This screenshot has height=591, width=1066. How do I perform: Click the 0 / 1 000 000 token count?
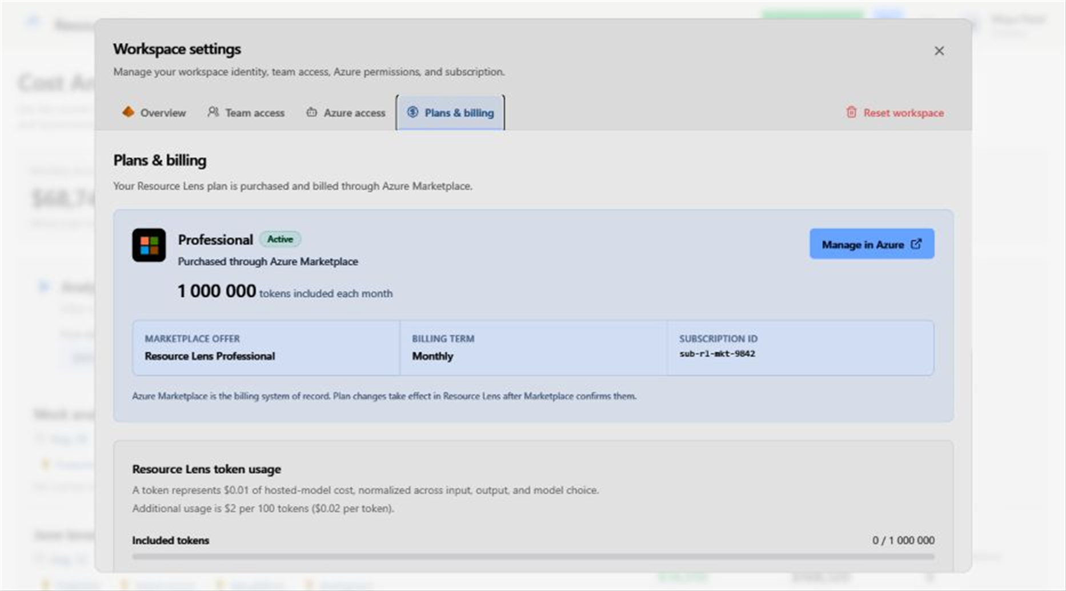pyautogui.click(x=903, y=540)
